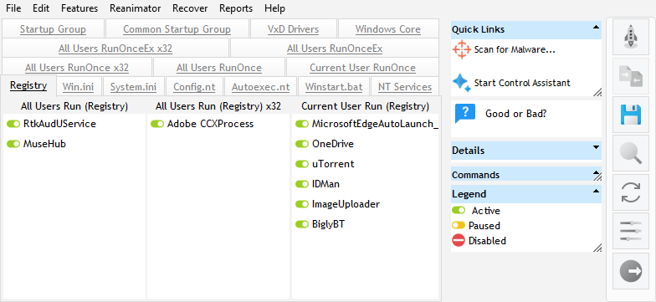Toggle the IDMan startup switch
Viewport: 656px width, 302px height.
pos(302,184)
